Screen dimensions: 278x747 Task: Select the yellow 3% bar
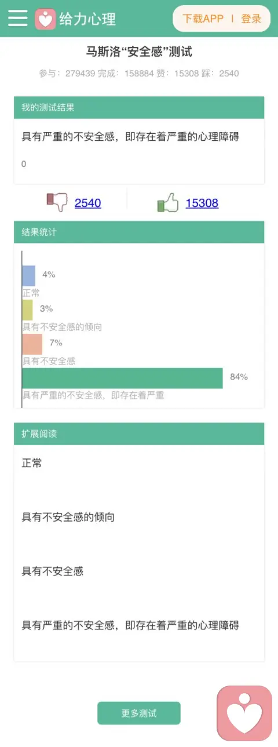[27, 310]
